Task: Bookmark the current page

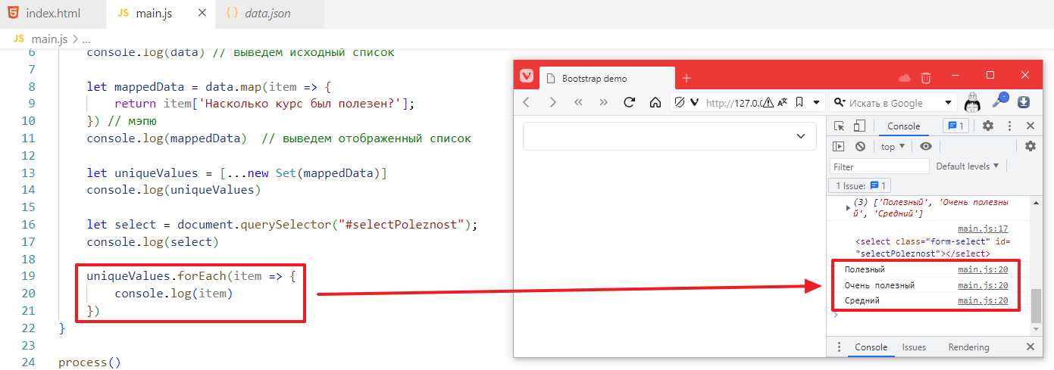Action: (799, 102)
